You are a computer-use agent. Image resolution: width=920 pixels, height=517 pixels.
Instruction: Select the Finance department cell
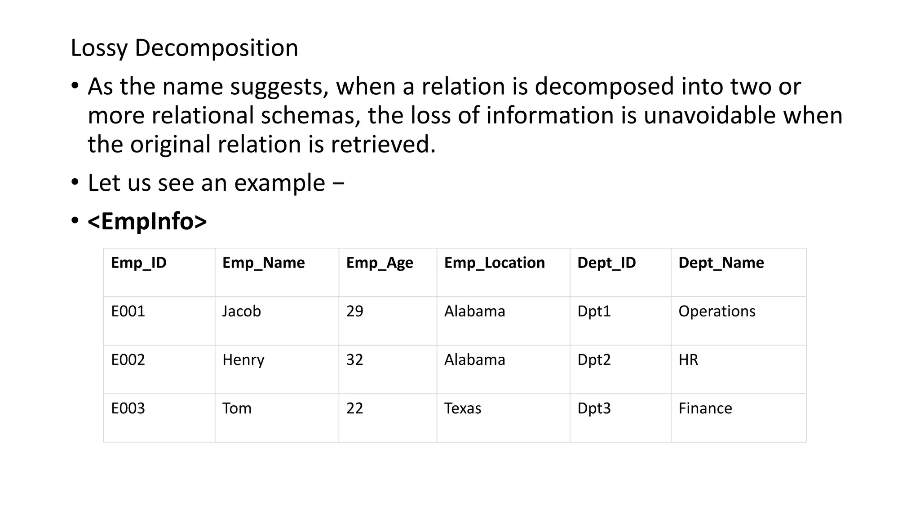click(705, 408)
